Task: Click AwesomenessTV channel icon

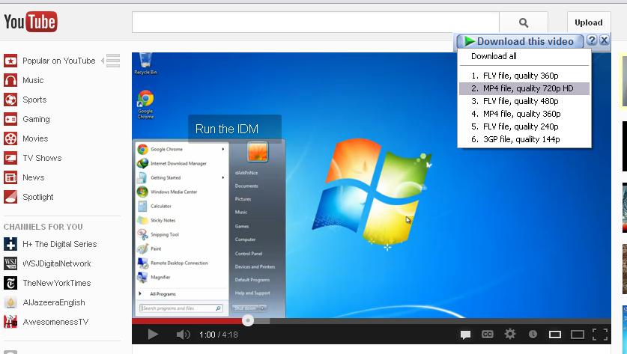Action: [10, 322]
